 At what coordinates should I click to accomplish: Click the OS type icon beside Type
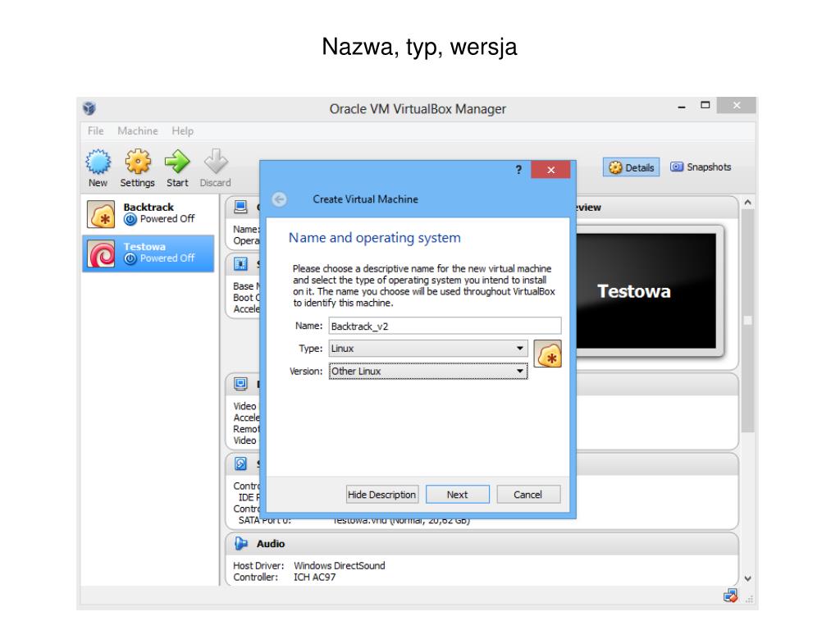547,354
